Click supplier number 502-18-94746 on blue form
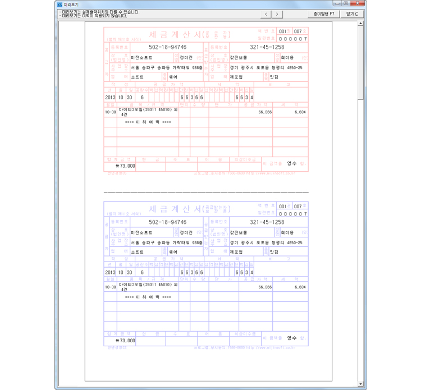The image size is (421, 390). point(167,222)
